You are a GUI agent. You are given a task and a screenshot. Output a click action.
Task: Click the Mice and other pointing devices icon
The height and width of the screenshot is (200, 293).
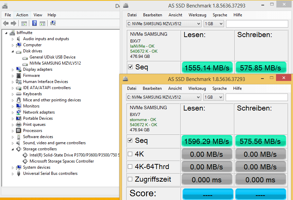[x=18, y=100]
